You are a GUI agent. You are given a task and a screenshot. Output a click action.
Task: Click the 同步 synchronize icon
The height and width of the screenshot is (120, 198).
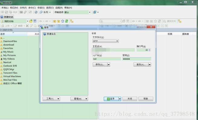coord(13,12)
